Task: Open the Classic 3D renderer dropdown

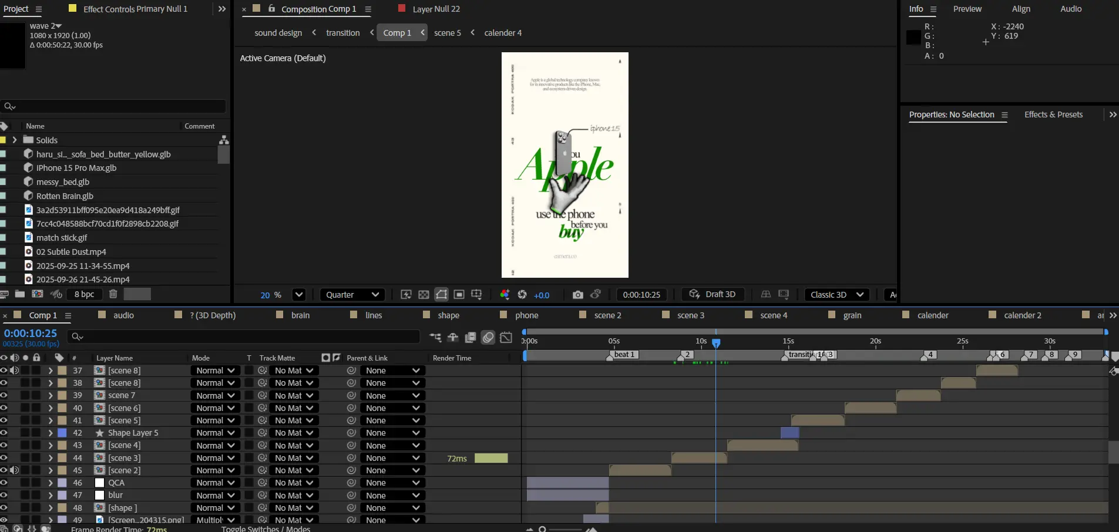Action: [x=836, y=295]
